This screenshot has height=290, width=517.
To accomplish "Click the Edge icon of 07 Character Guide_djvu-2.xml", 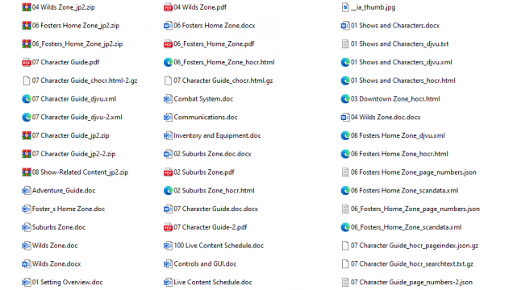I will pyautogui.click(x=27, y=117).
